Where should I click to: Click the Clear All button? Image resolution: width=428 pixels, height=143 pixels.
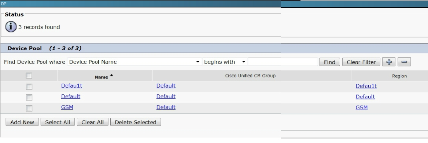93,122
